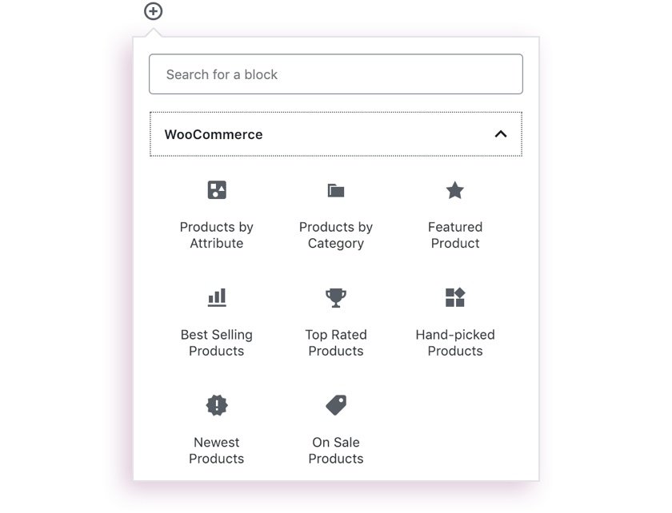Image resolution: width=672 pixels, height=513 pixels.
Task: Select the Products by Category block icon
Action: [335, 190]
